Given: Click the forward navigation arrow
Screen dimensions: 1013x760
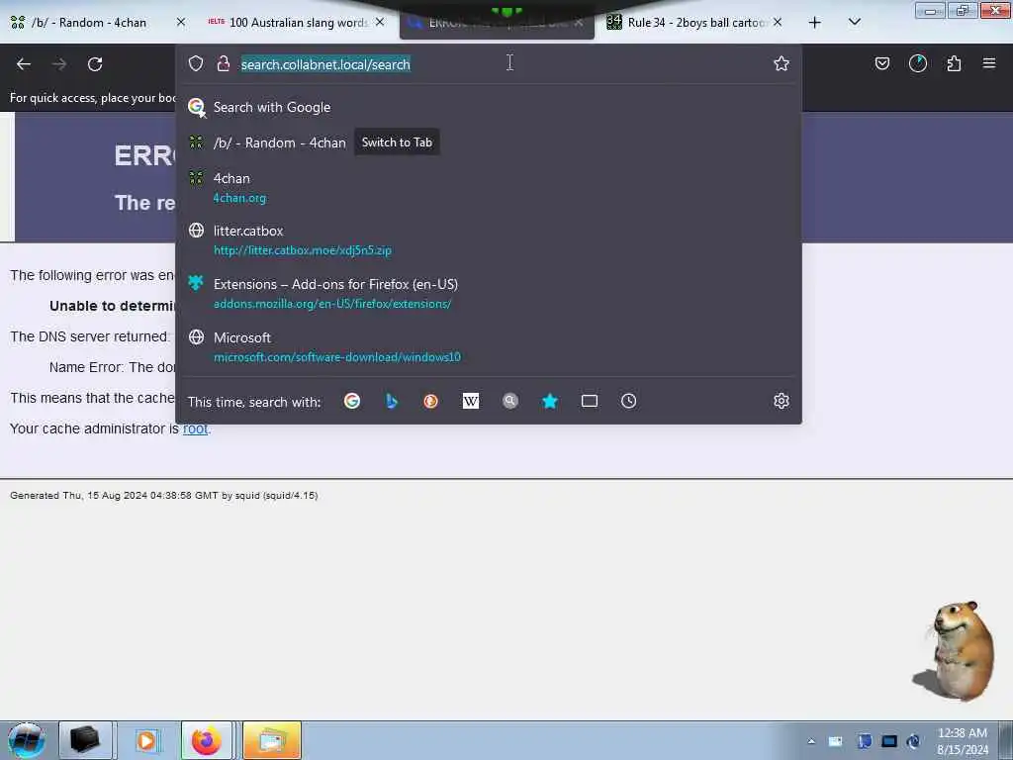Looking at the screenshot, I should [x=59, y=64].
